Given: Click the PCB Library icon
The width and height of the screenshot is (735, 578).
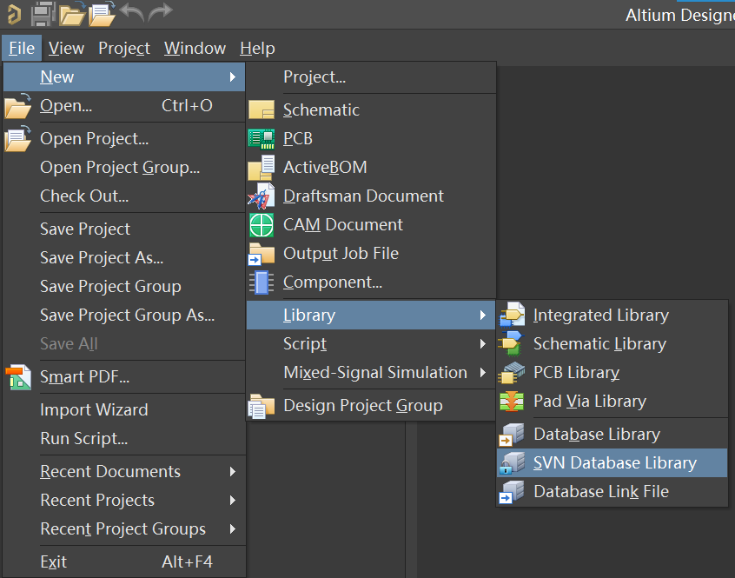Looking at the screenshot, I should [x=512, y=373].
